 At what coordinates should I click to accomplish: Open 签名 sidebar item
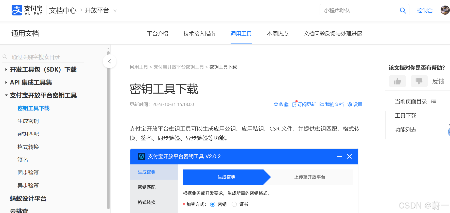(23, 160)
